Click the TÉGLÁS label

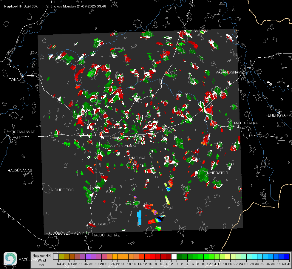point(101,224)
